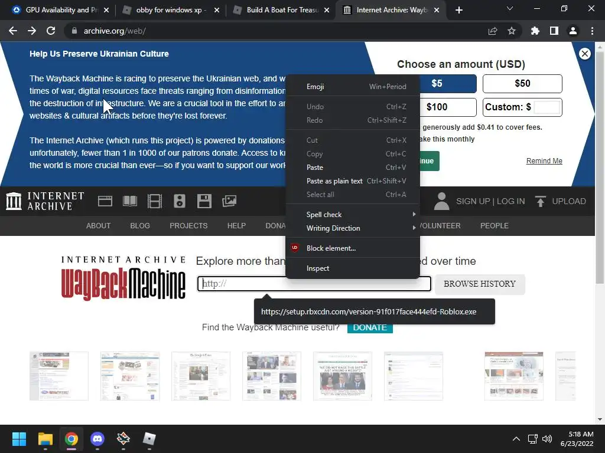This screenshot has height=453, width=605.
Task: Click the DONATE button
Action: (370, 327)
